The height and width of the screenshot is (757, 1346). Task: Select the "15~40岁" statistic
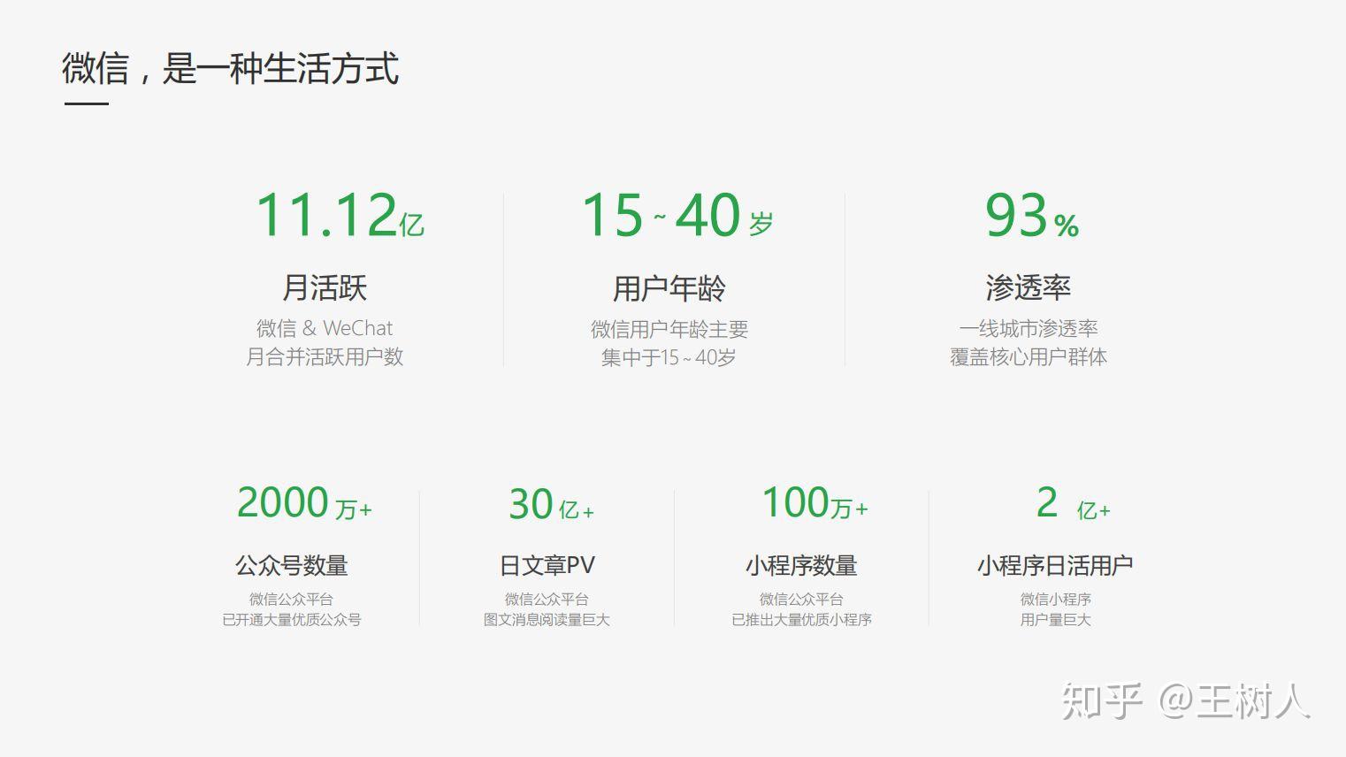tap(677, 215)
